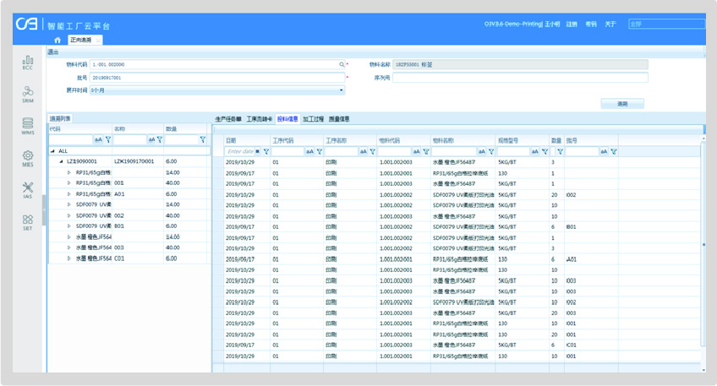Switch to the 质量信息 tab
717x386 pixels.
(x=339, y=119)
